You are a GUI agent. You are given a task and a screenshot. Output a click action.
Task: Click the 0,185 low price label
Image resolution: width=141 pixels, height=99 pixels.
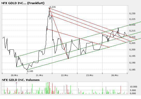30,71
